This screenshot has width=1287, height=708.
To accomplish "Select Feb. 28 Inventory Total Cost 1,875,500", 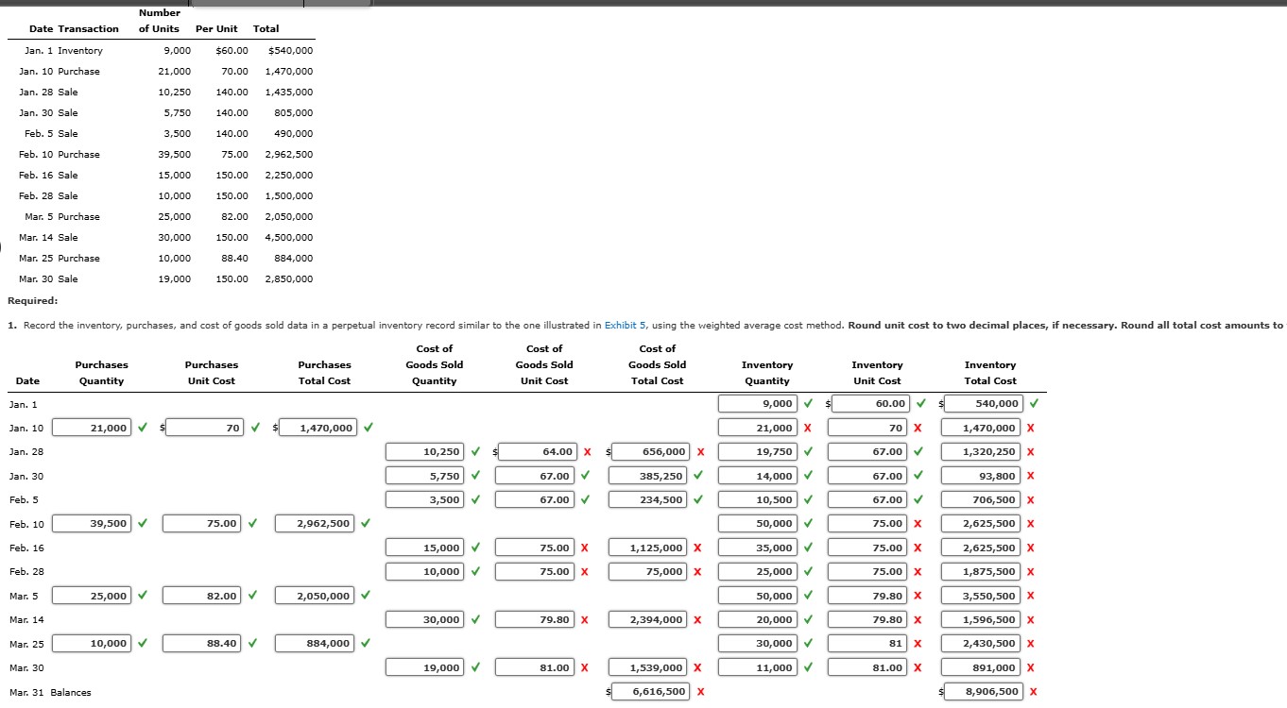I will coord(983,571).
